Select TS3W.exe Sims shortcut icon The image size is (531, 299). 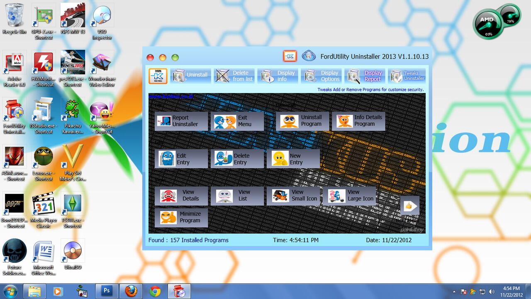73,210
